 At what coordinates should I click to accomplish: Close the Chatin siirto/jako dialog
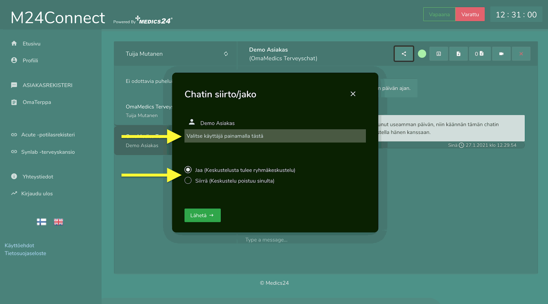pos(353,94)
